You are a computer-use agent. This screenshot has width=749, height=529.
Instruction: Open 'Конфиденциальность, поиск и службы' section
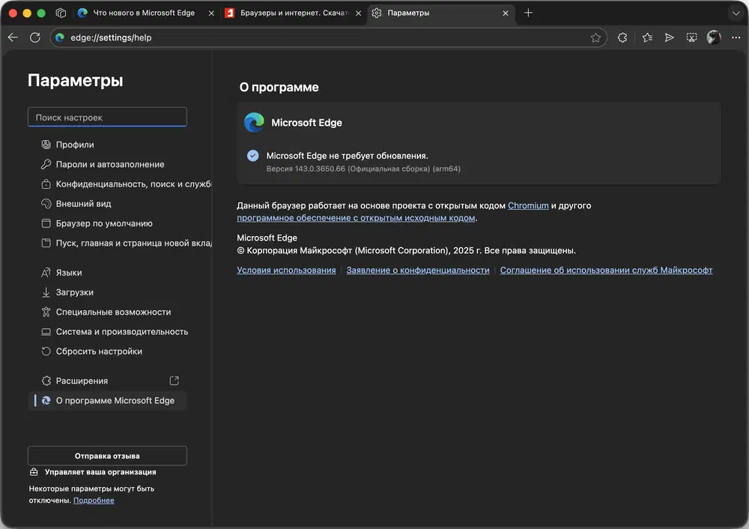(119, 184)
